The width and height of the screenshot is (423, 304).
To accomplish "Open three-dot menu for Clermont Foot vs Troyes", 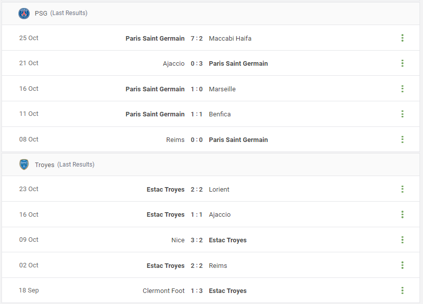I will (x=402, y=290).
